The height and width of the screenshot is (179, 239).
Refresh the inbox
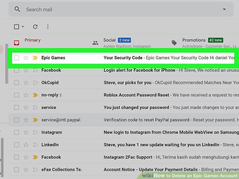coord(35,27)
